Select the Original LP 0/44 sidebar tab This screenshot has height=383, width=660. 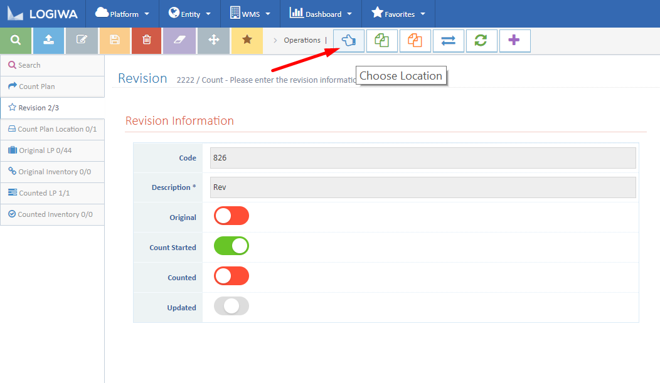pyautogui.click(x=52, y=150)
